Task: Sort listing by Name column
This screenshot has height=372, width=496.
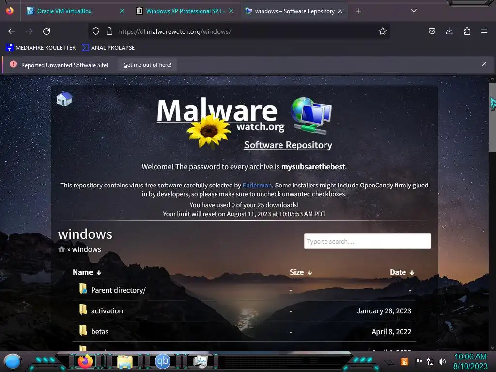Action: 87,272
